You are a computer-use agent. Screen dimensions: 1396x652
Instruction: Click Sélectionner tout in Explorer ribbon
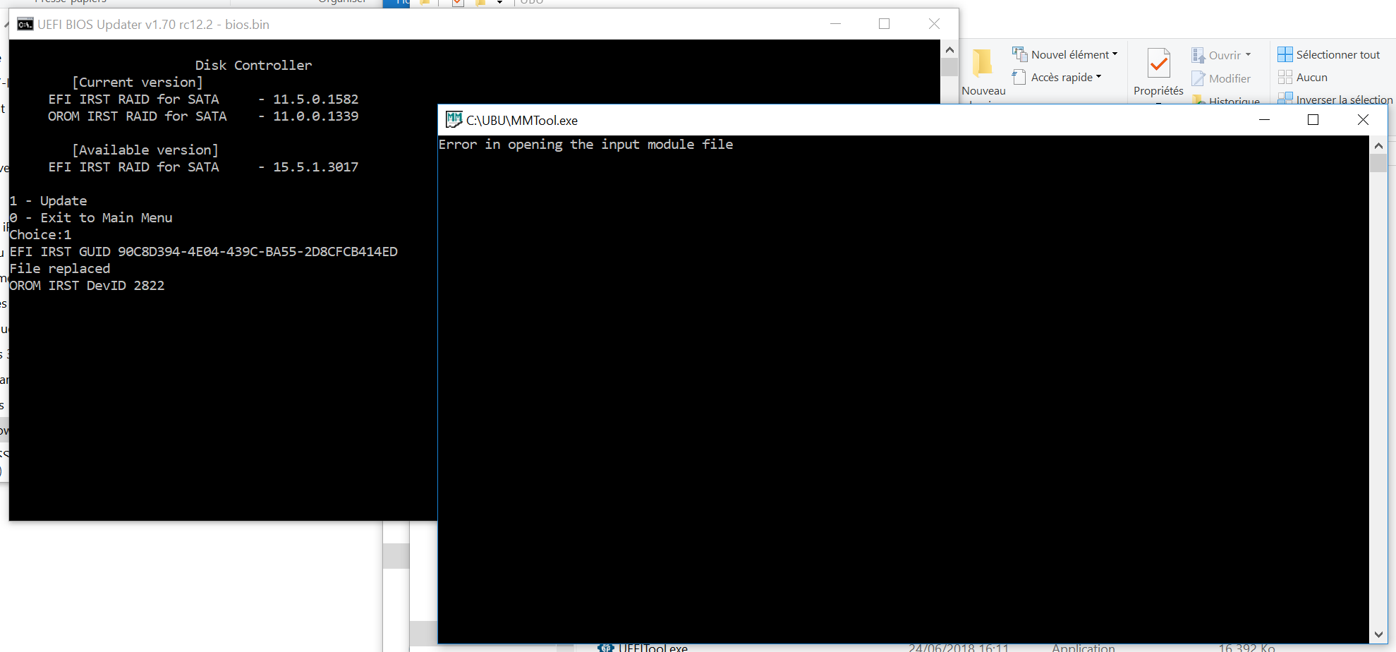[x=1329, y=54]
